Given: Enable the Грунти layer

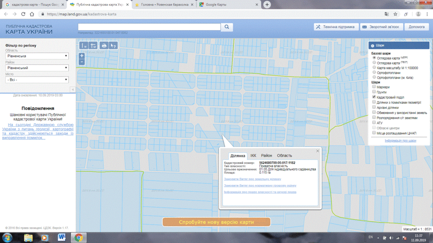Looking at the screenshot, I should [x=374, y=92].
